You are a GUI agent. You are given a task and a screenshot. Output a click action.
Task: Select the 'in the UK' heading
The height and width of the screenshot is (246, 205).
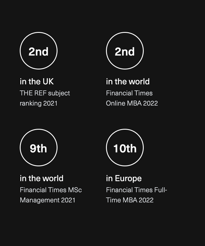pyautogui.click(x=37, y=82)
